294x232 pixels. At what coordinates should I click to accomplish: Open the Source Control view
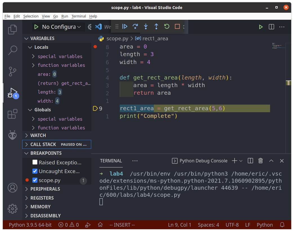point(12,71)
